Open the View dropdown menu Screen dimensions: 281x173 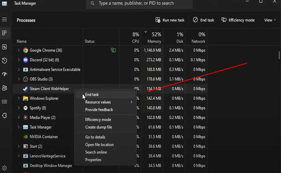[x=270, y=20]
